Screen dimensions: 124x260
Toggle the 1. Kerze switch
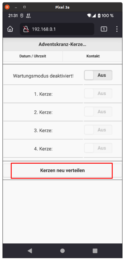point(98,93)
